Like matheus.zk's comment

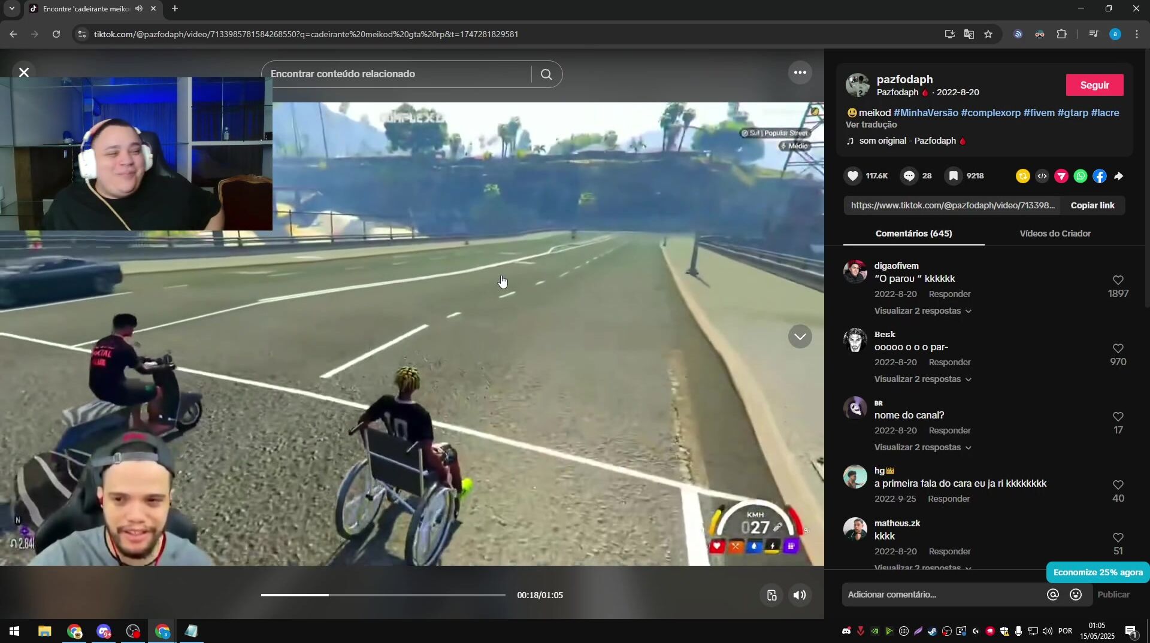click(x=1118, y=538)
